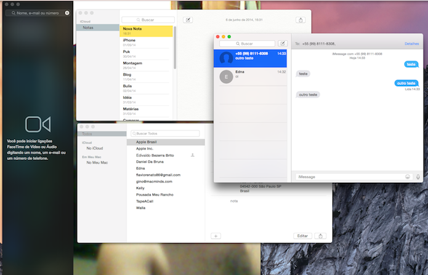428x275 pixels.
Task: Click the plus icon in FaceTime search field
Action: coord(67,13)
